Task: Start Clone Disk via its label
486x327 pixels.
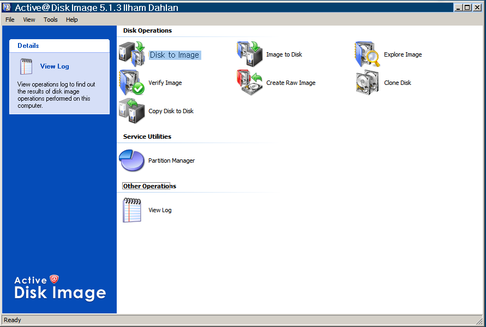Action: pyautogui.click(x=397, y=83)
